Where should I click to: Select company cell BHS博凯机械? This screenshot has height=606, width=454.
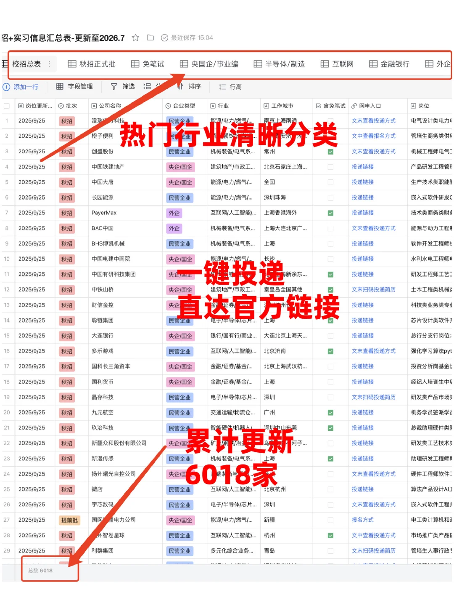125,244
